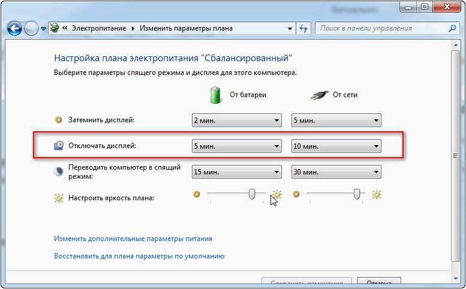Refresh the page with the refresh icon
The width and height of the screenshot is (466, 289).
pyautogui.click(x=303, y=29)
